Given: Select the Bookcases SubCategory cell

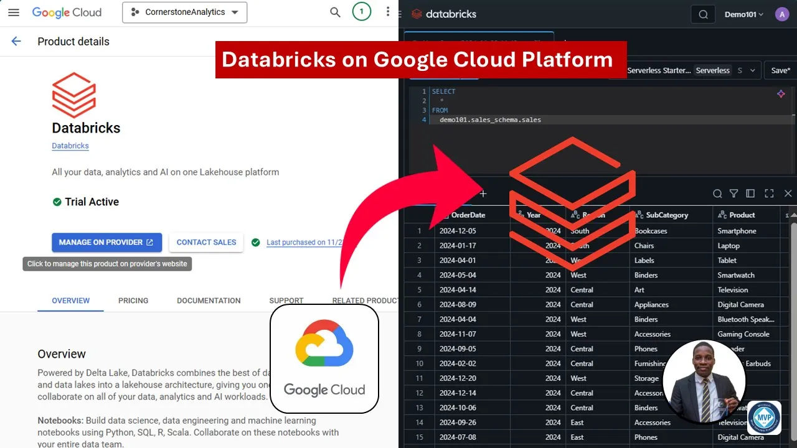Looking at the screenshot, I should pos(671,231).
